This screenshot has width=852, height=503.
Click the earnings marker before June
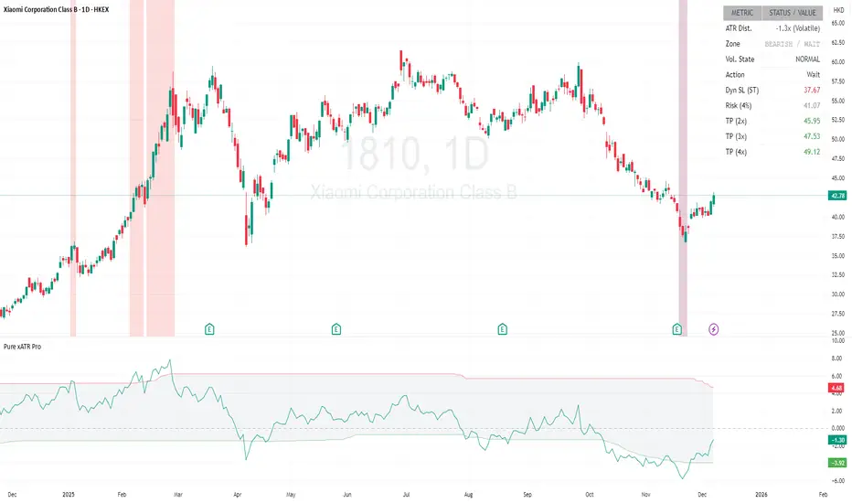[336, 328]
